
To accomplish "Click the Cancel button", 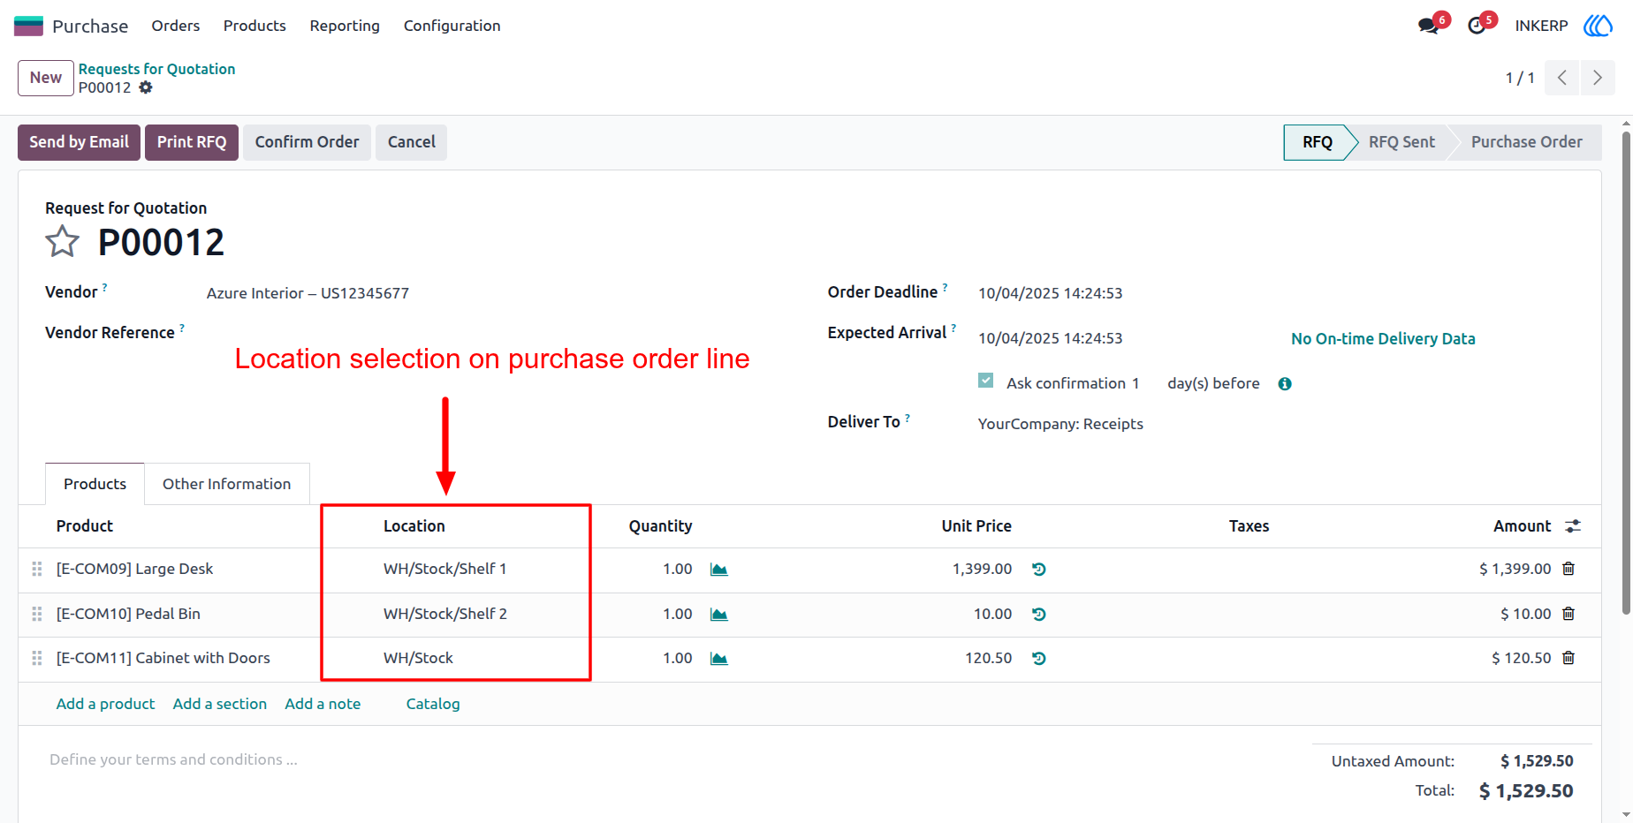I will [411, 142].
